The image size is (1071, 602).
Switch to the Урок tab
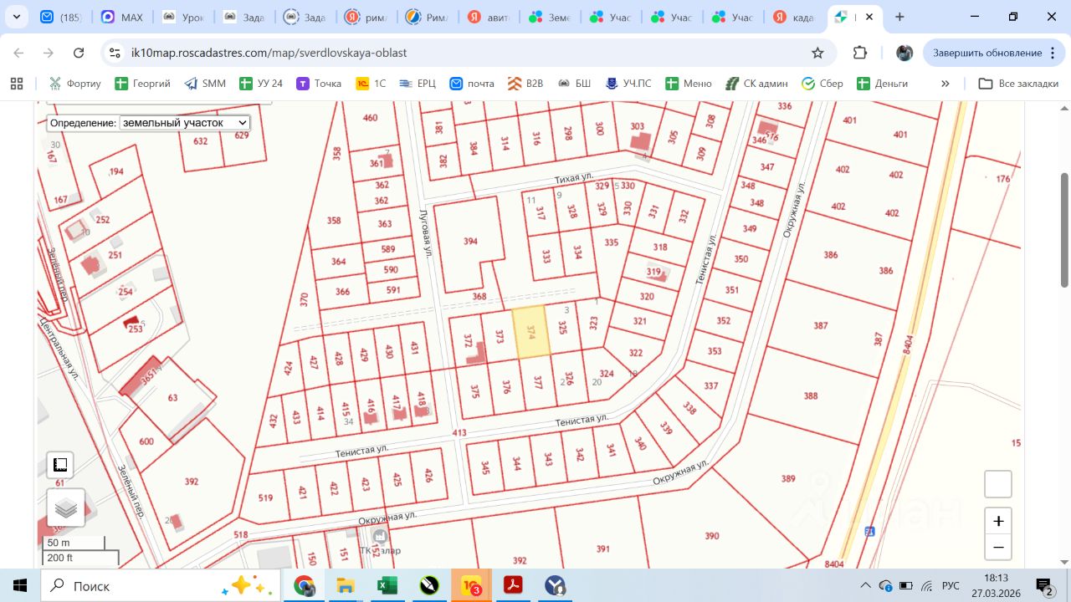pos(182,17)
